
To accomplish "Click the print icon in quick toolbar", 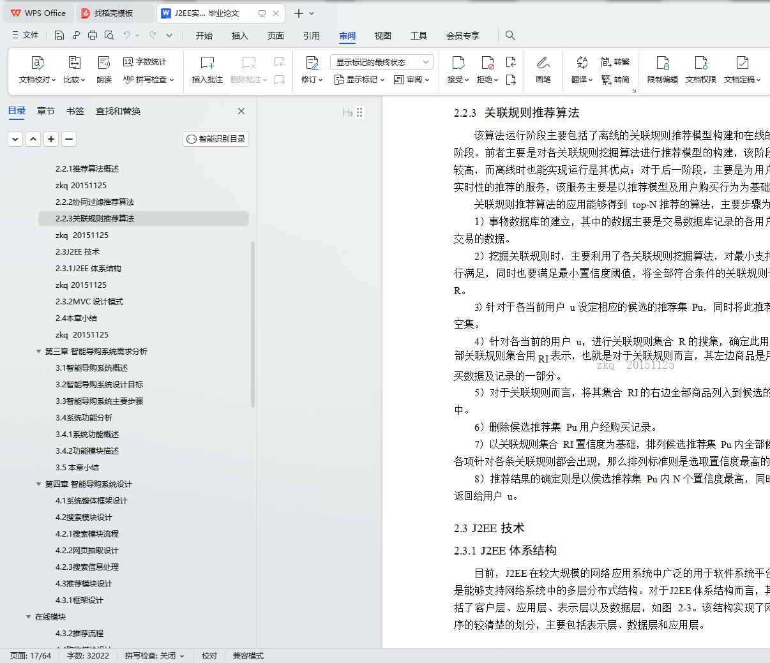I will [x=93, y=35].
